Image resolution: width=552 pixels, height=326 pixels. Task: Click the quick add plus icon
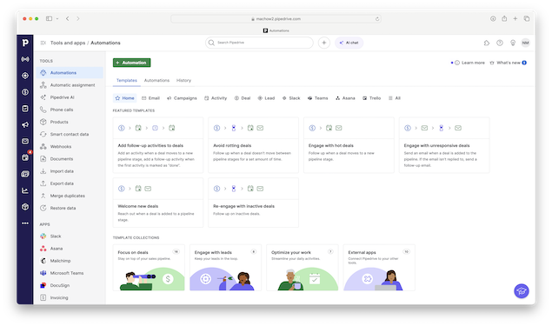(324, 43)
